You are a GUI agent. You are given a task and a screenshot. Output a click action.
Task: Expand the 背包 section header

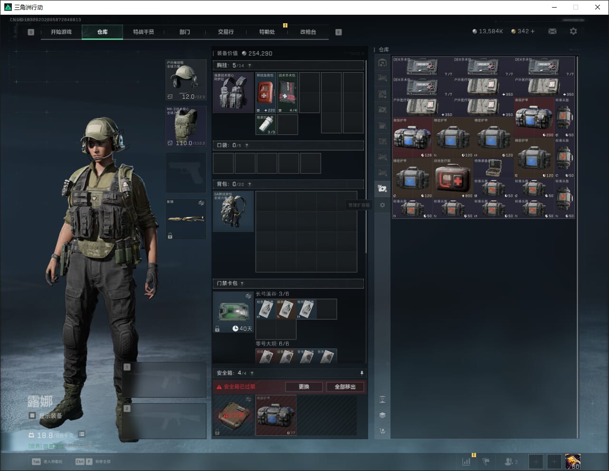288,184
